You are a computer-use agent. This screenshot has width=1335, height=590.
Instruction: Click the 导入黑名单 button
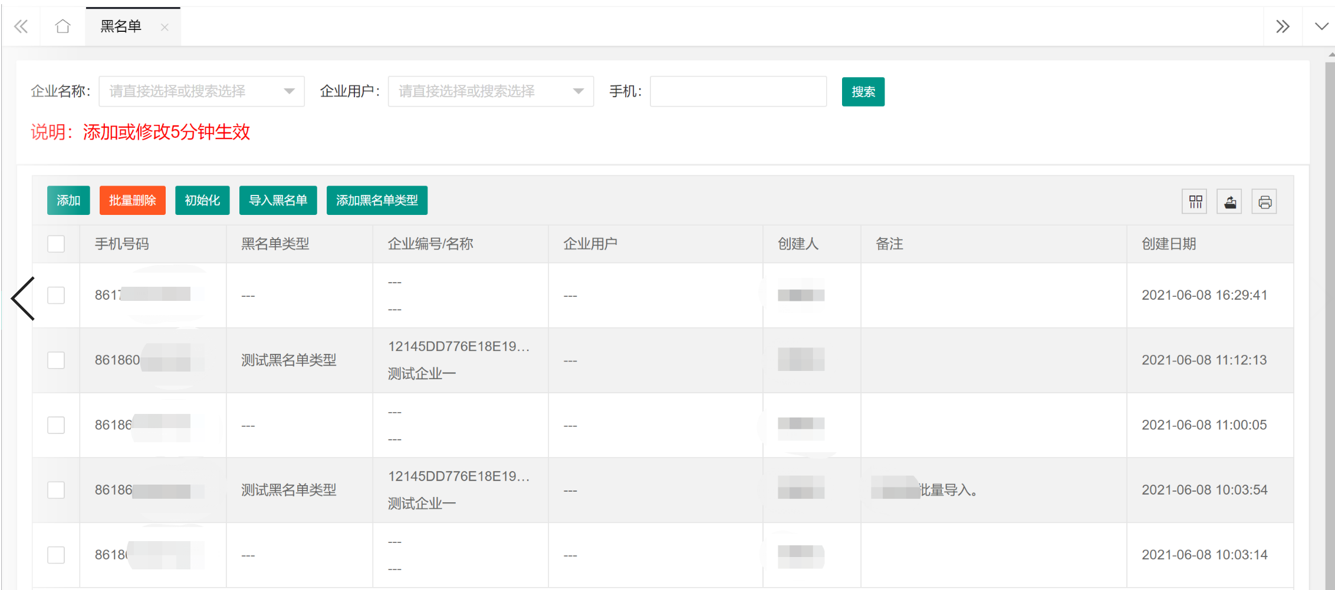278,200
